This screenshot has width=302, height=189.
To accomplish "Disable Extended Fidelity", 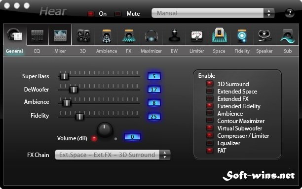I will (210, 106).
